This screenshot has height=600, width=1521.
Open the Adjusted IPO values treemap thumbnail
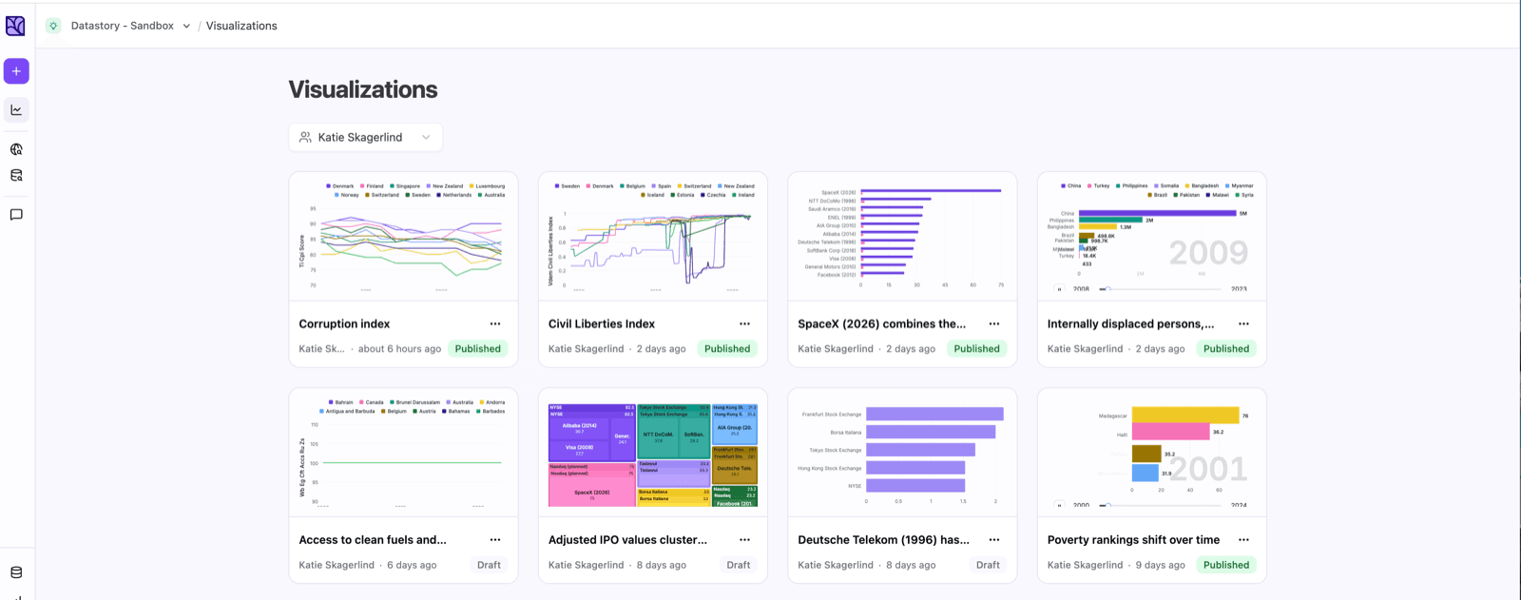coord(653,453)
